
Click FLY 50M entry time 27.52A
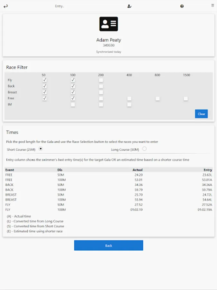(207, 205)
